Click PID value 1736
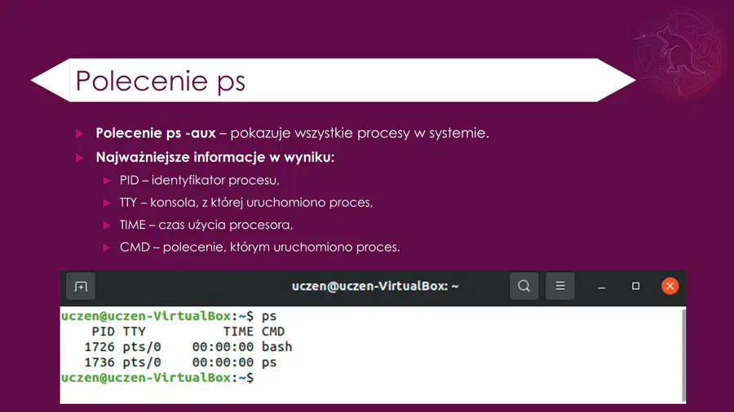The height and width of the screenshot is (412, 734). tap(99, 362)
